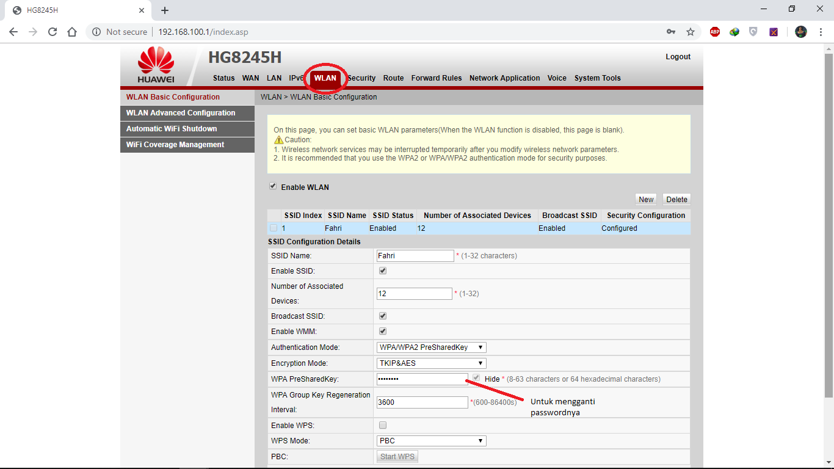
Task: Open a new browser tab
Action: [x=165, y=10]
